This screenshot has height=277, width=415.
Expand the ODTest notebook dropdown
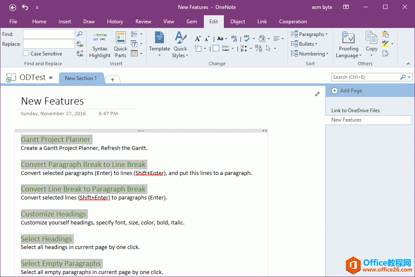tap(51, 78)
